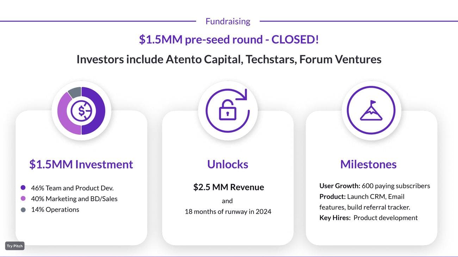Click the $1.5MM Investment heading
Image resolution: width=458 pixels, height=257 pixels.
coord(81,164)
